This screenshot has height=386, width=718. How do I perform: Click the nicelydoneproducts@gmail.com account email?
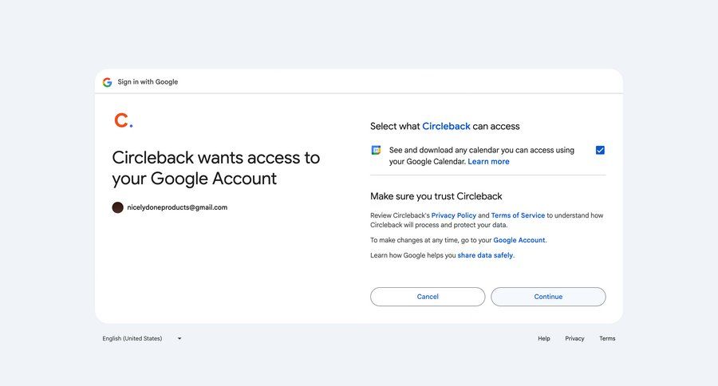pos(177,207)
